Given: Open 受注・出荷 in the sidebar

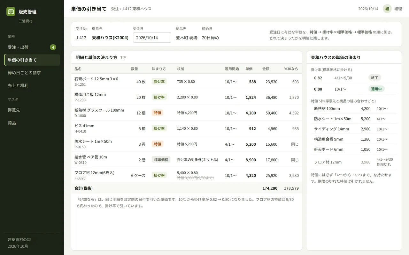Looking at the screenshot, I should [x=32, y=47].
